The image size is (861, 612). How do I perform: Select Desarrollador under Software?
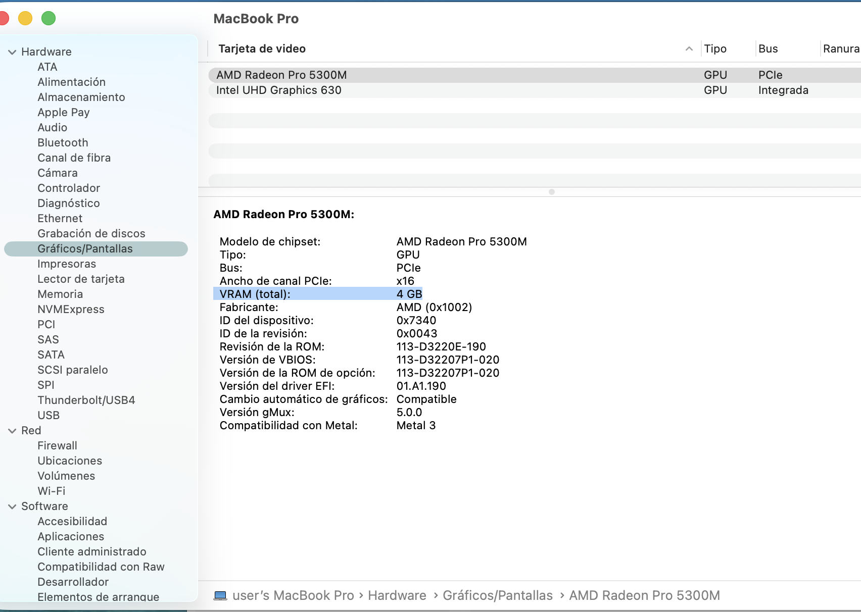pos(73,582)
